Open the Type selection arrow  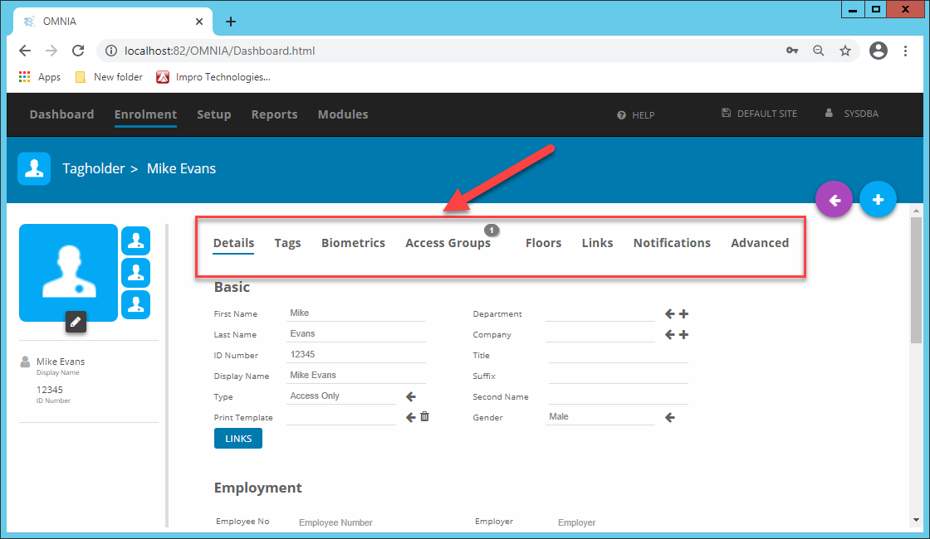(410, 397)
